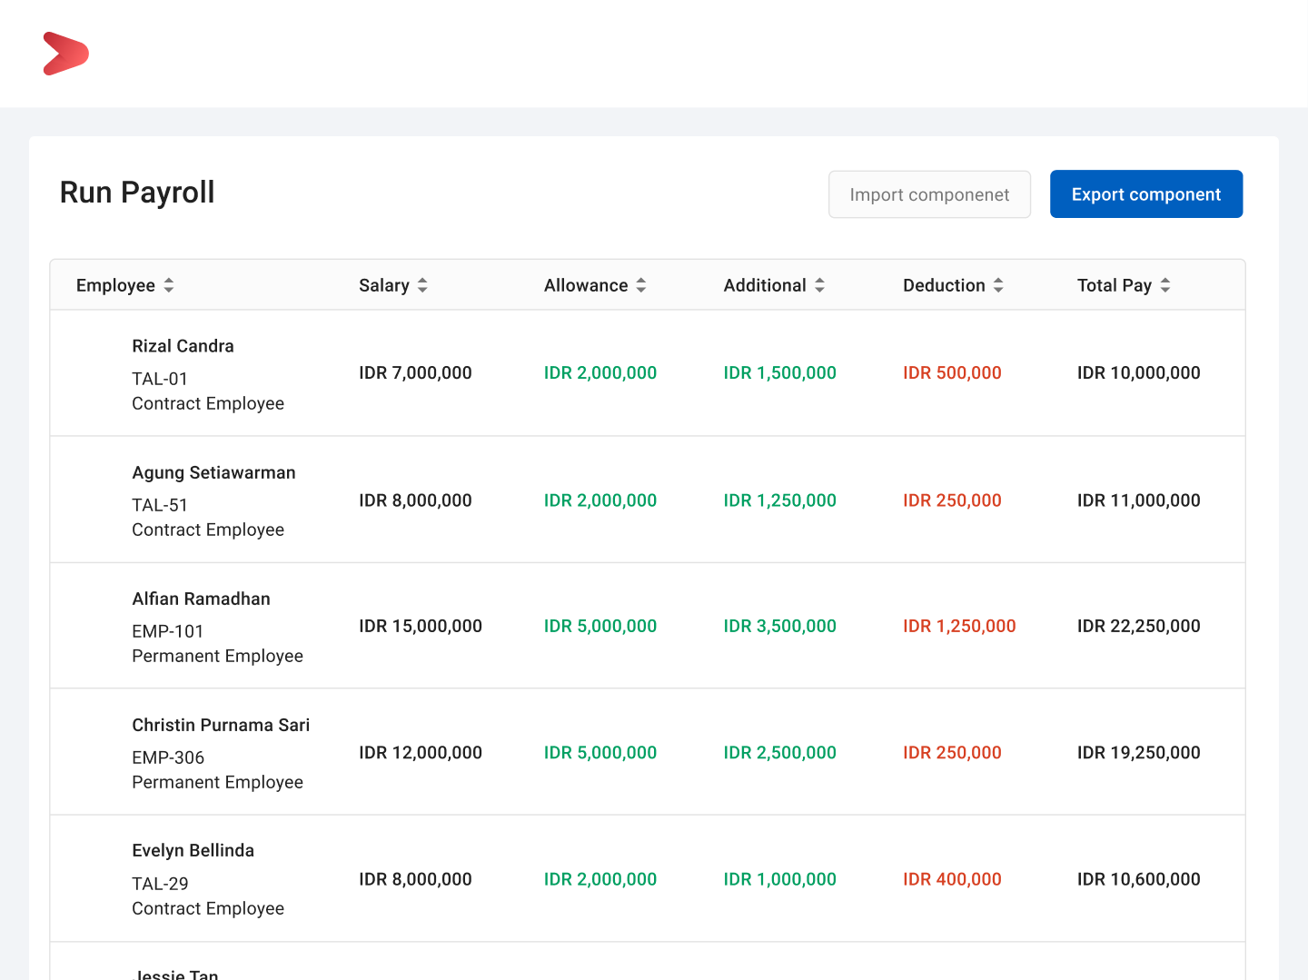The width and height of the screenshot is (1308, 980).
Task: Click Evelyn Bellinda's additional IDR 1,000,000
Action: [x=779, y=879]
